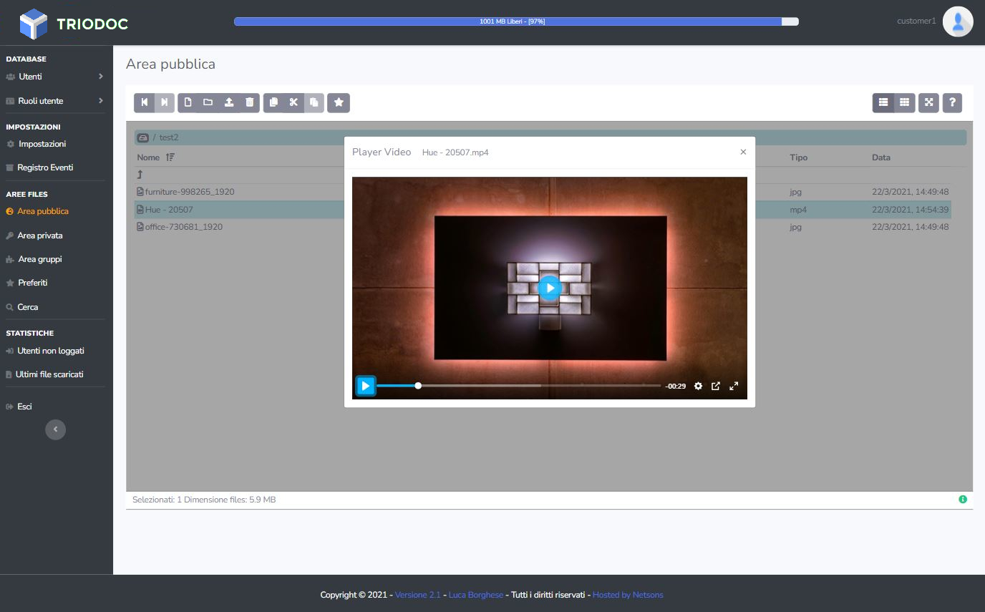Create a new file with toolbar icon
Viewport: 985px width, 612px height.
click(x=188, y=103)
